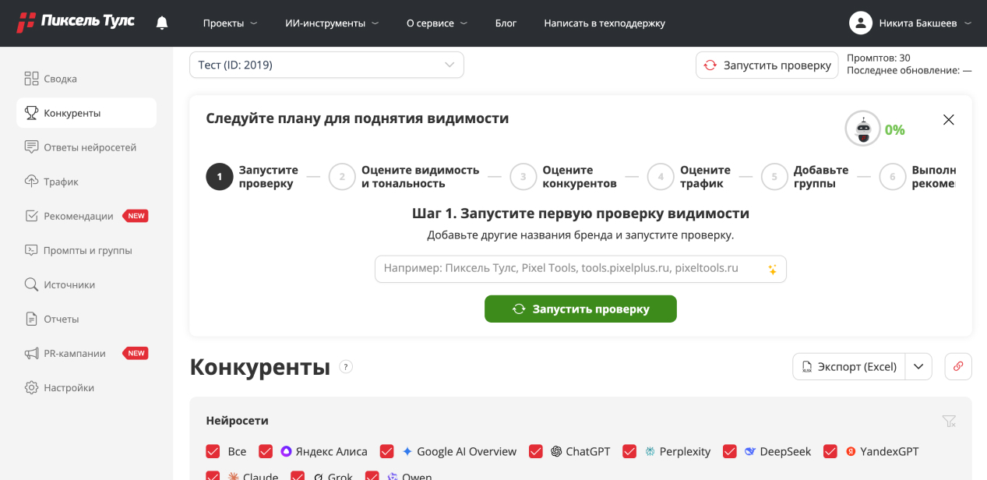Image resolution: width=987 pixels, height=480 pixels.
Task: Open export format dropdown arrow
Action: pos(918,366)
